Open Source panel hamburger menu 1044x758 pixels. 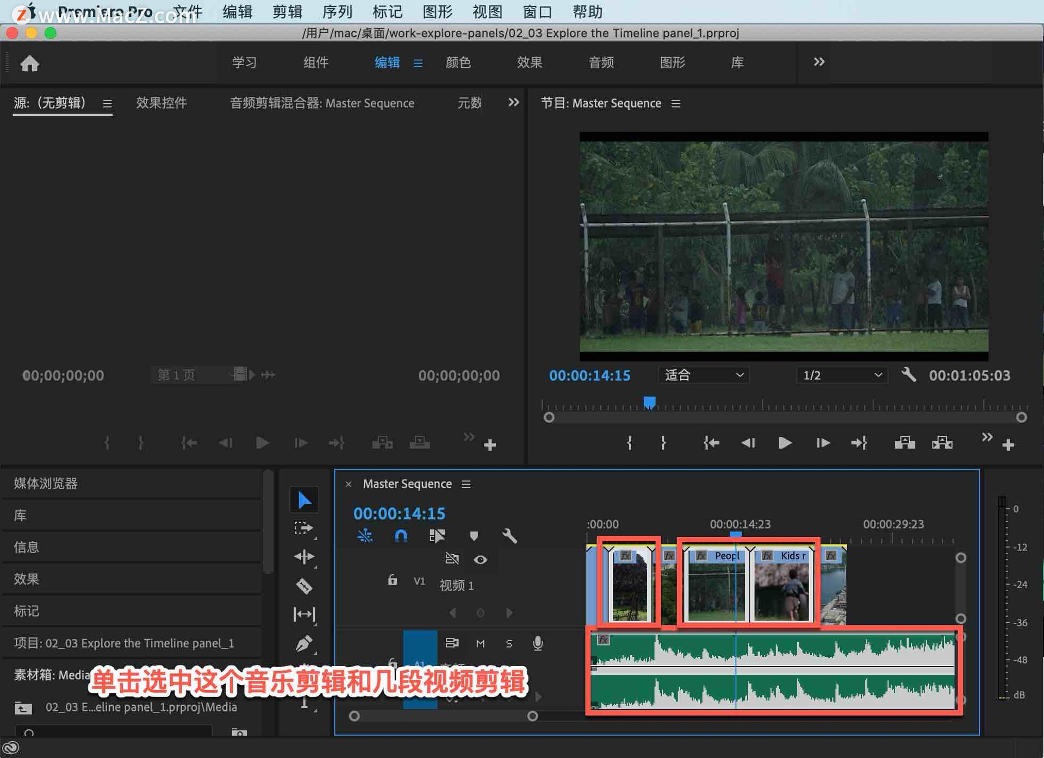point(107,103)
